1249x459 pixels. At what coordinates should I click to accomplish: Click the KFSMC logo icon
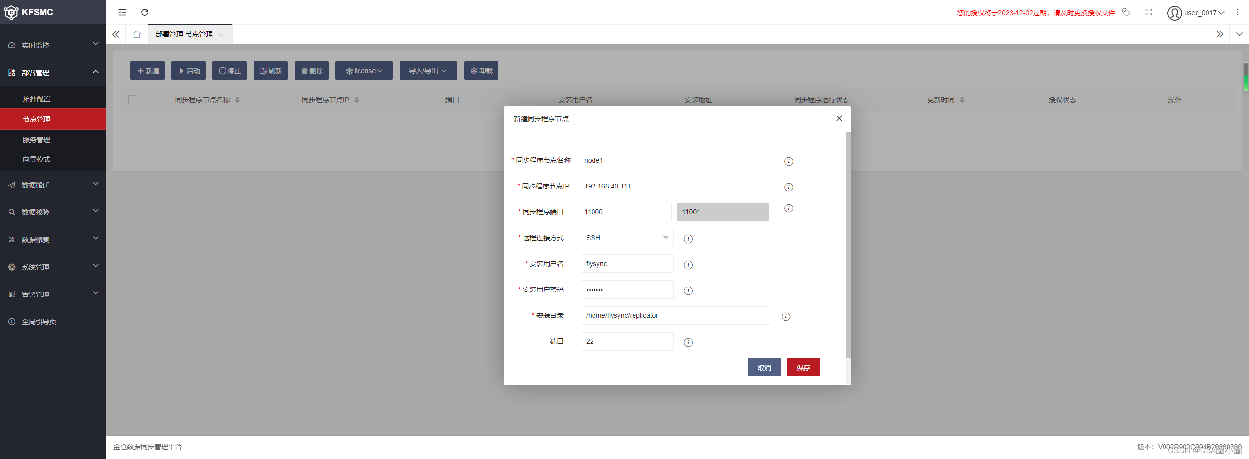tap(11, 13)
